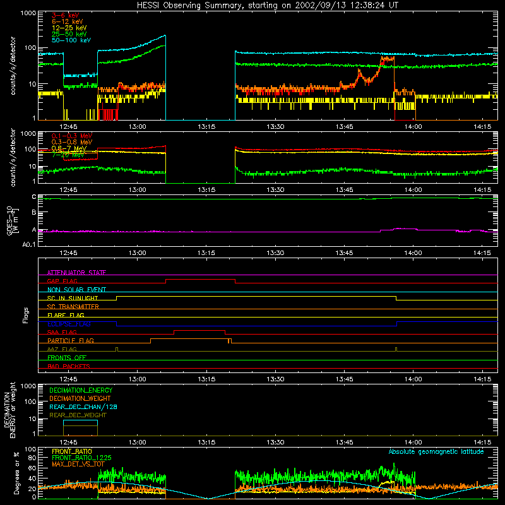
Task: Click the '0.3-0.8 MeV' legend entry
Action: click(72, 142)
